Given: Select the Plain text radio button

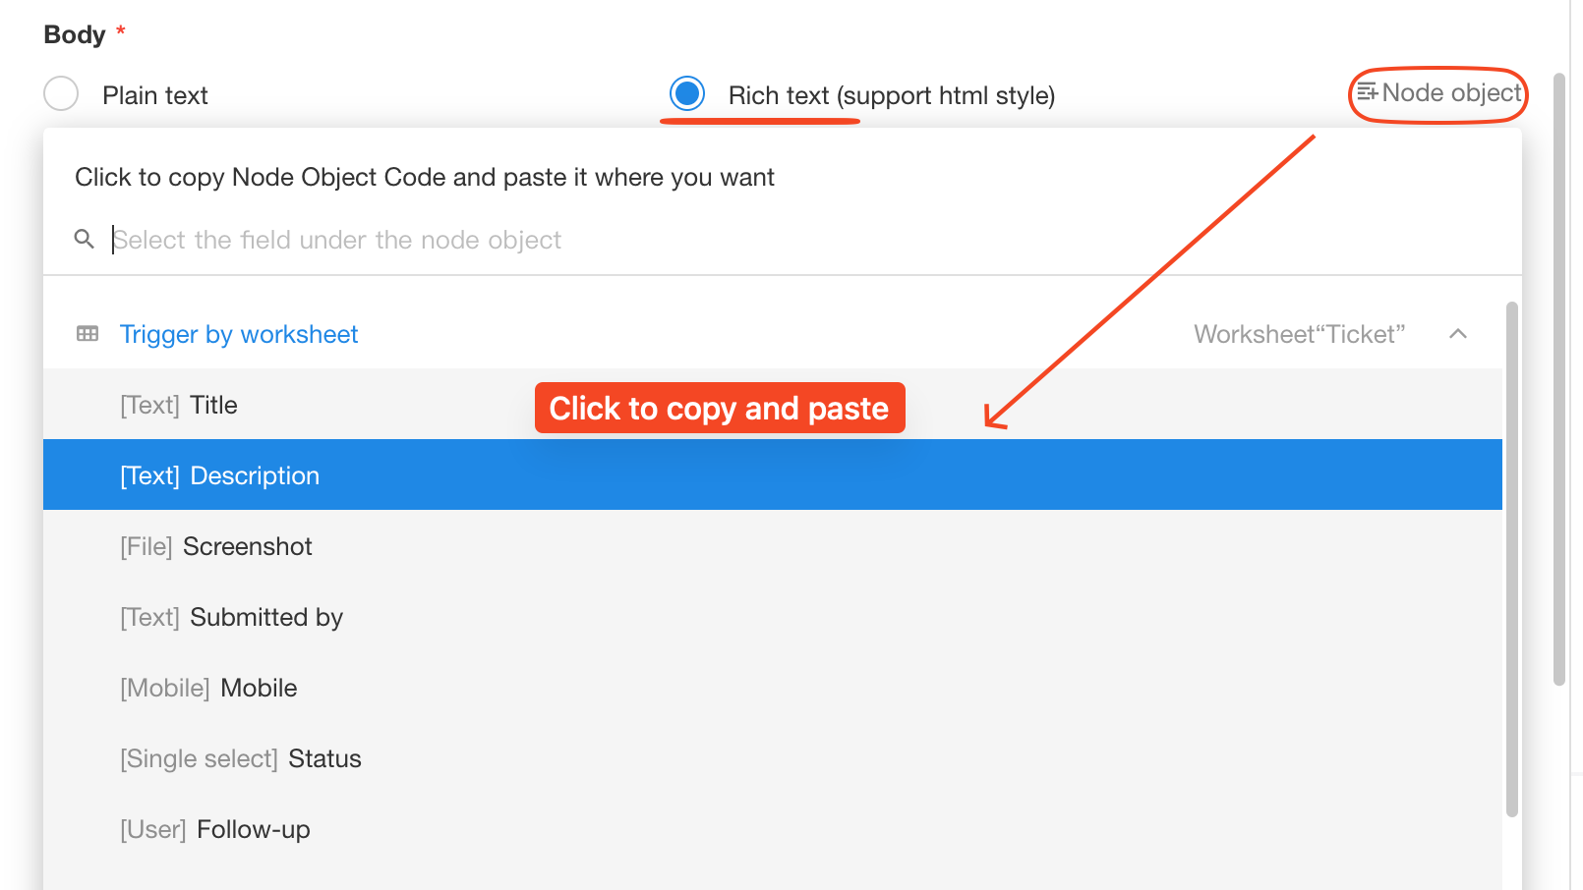Looking at the screenshot, I should click(x=61, y=94).
